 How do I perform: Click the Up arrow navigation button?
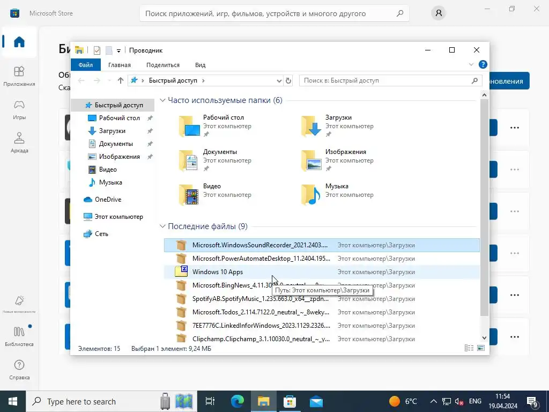pyautogui.click(x=121, y=80)
